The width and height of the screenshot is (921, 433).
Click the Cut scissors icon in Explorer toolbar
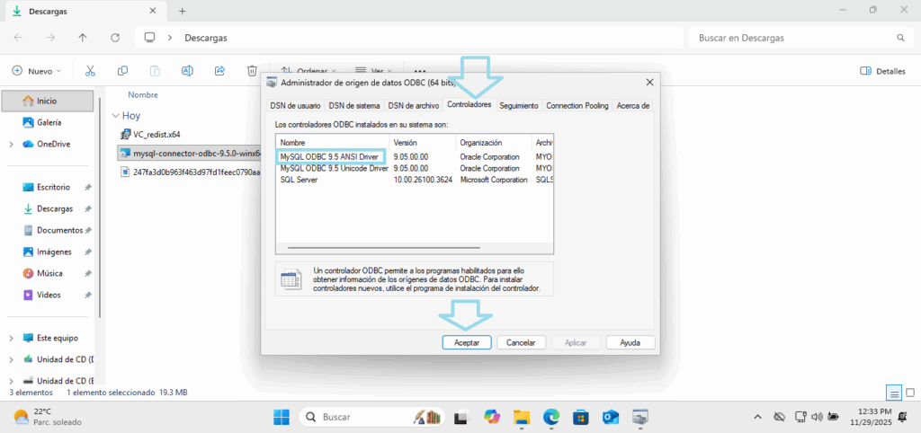pyautogui.click(x=90, y=71)
